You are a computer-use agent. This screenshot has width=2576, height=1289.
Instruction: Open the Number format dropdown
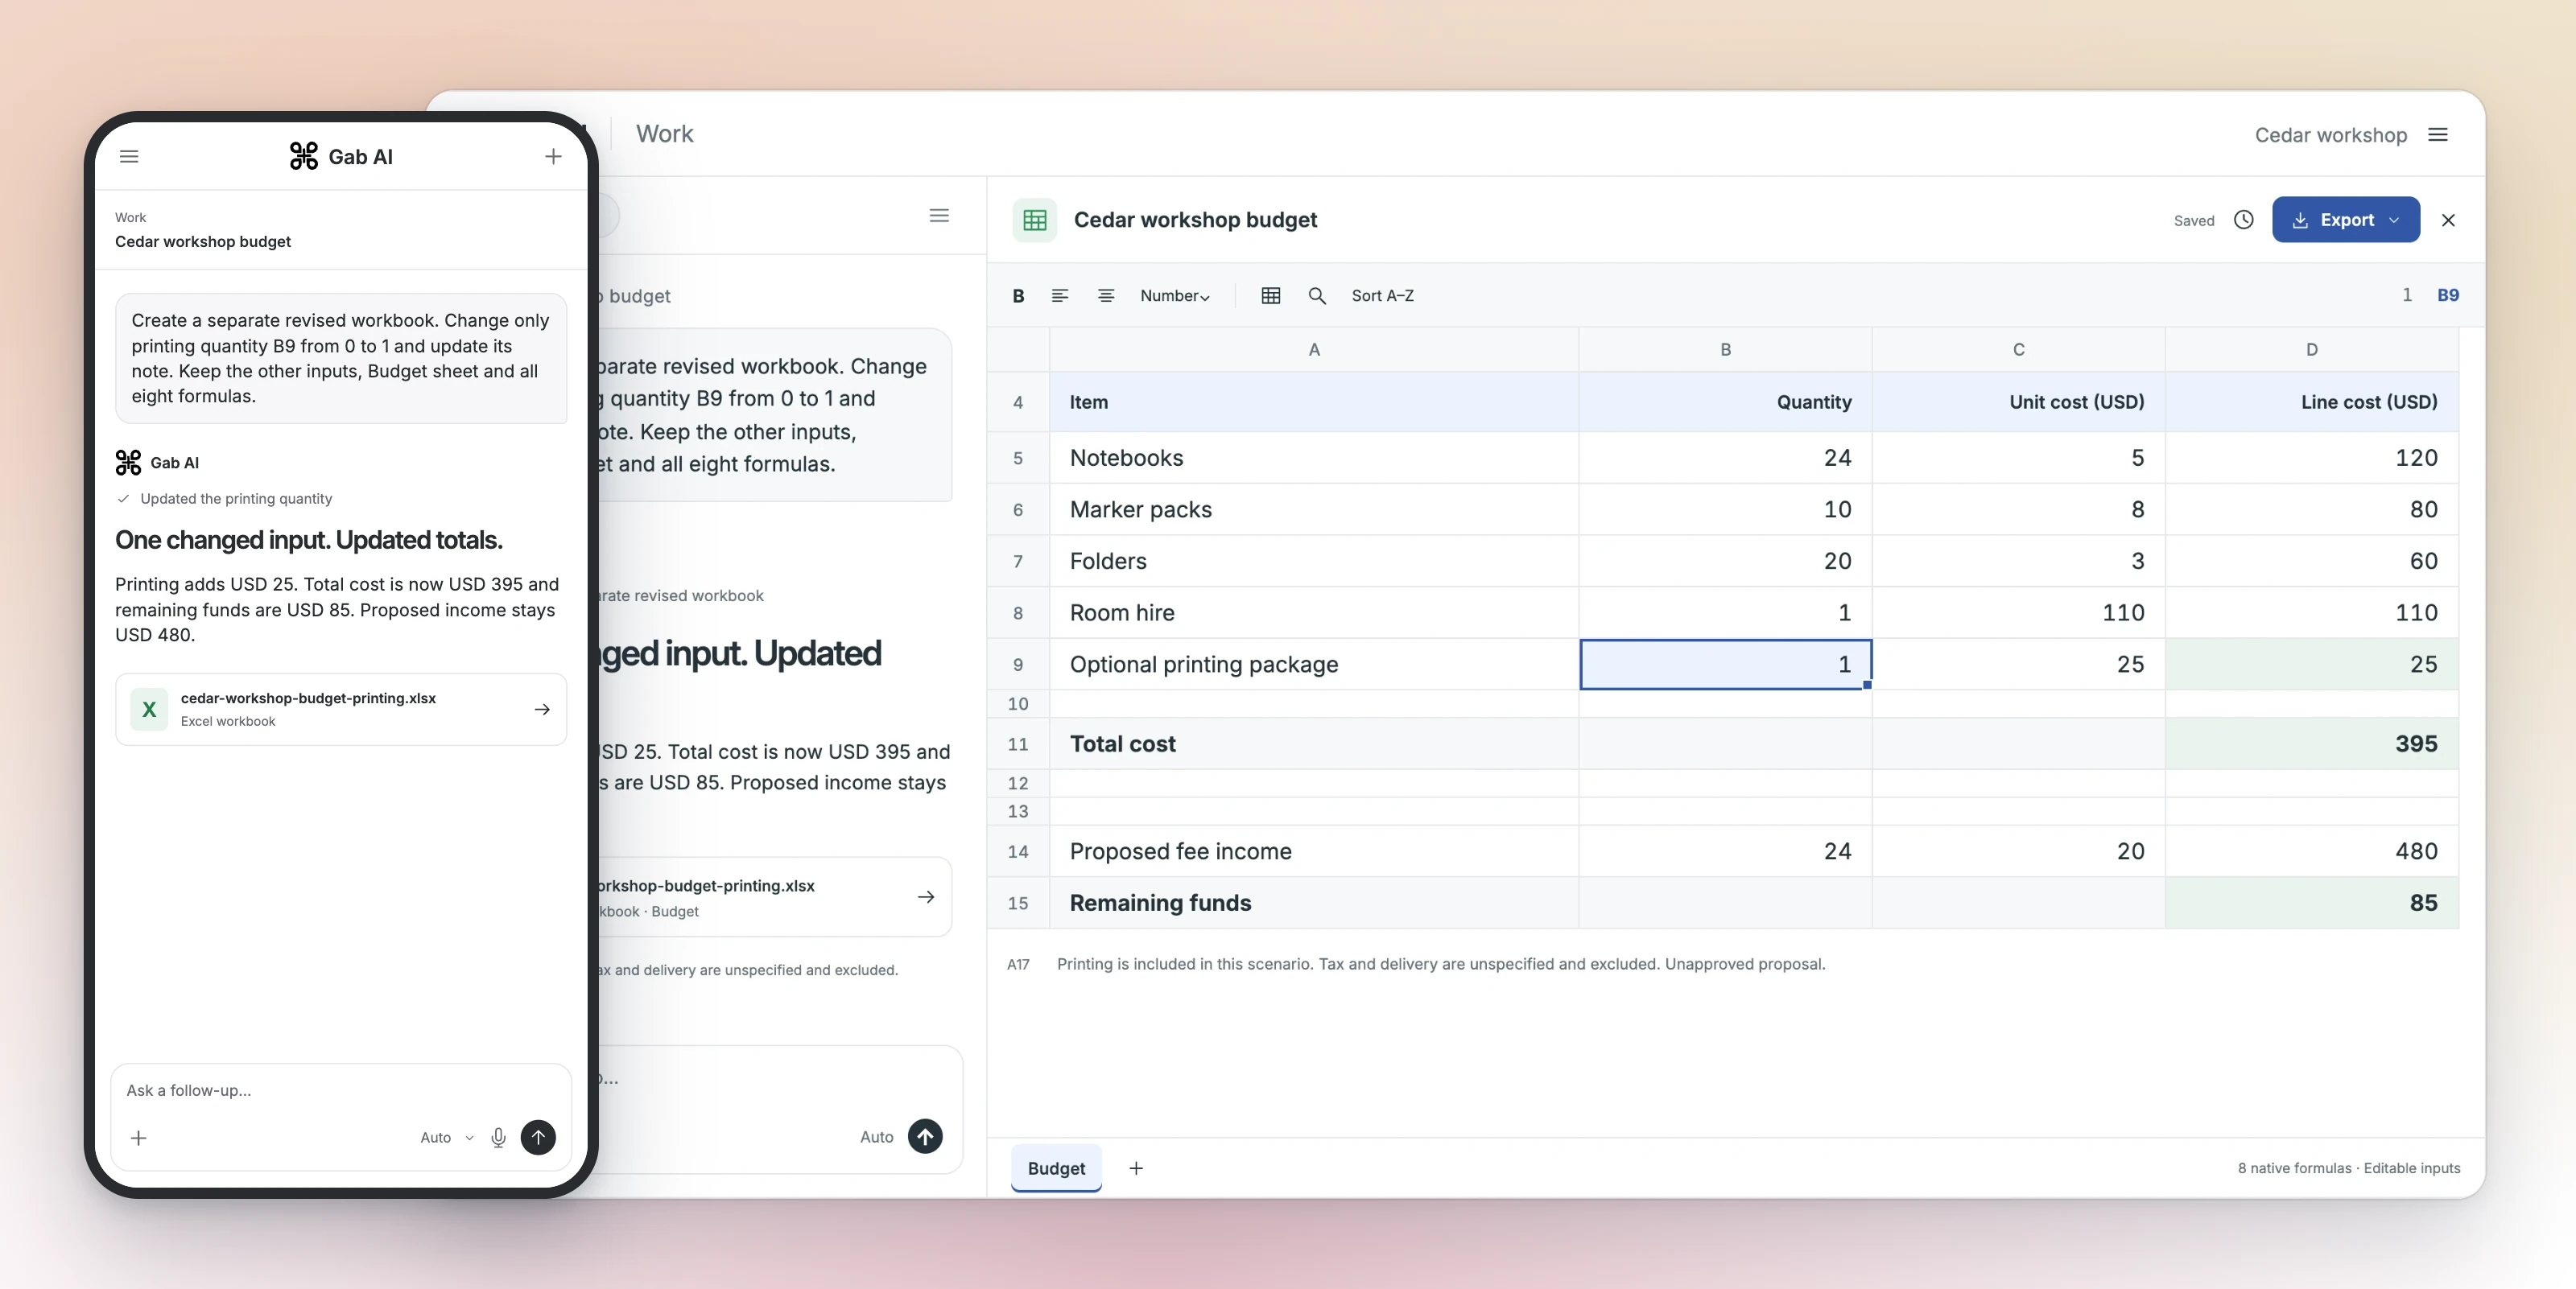tap(1175, 296)
